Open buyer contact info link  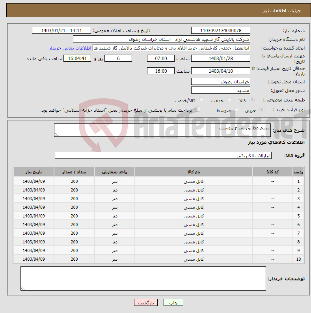(x=70, y=48)
